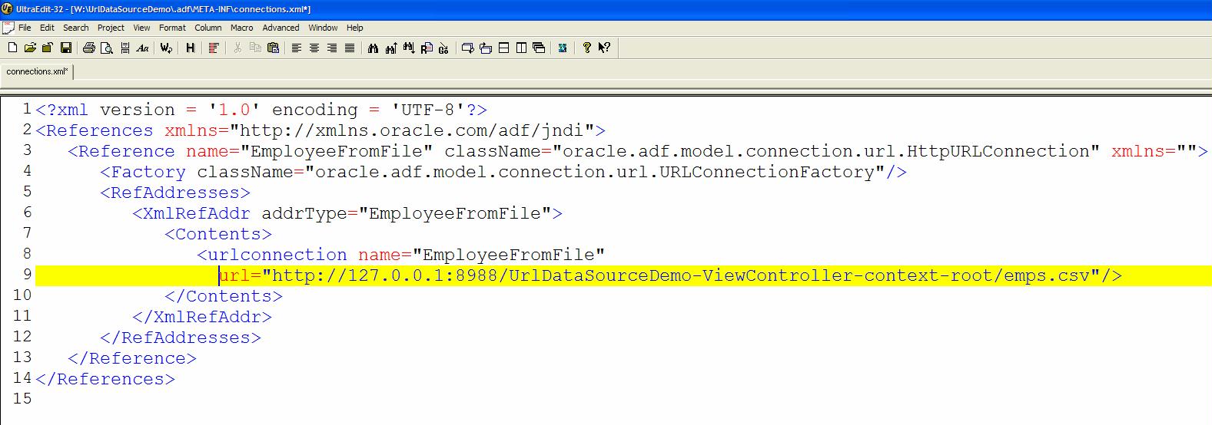Click the "<urlconnection" tag on line 8

(272, 255)
